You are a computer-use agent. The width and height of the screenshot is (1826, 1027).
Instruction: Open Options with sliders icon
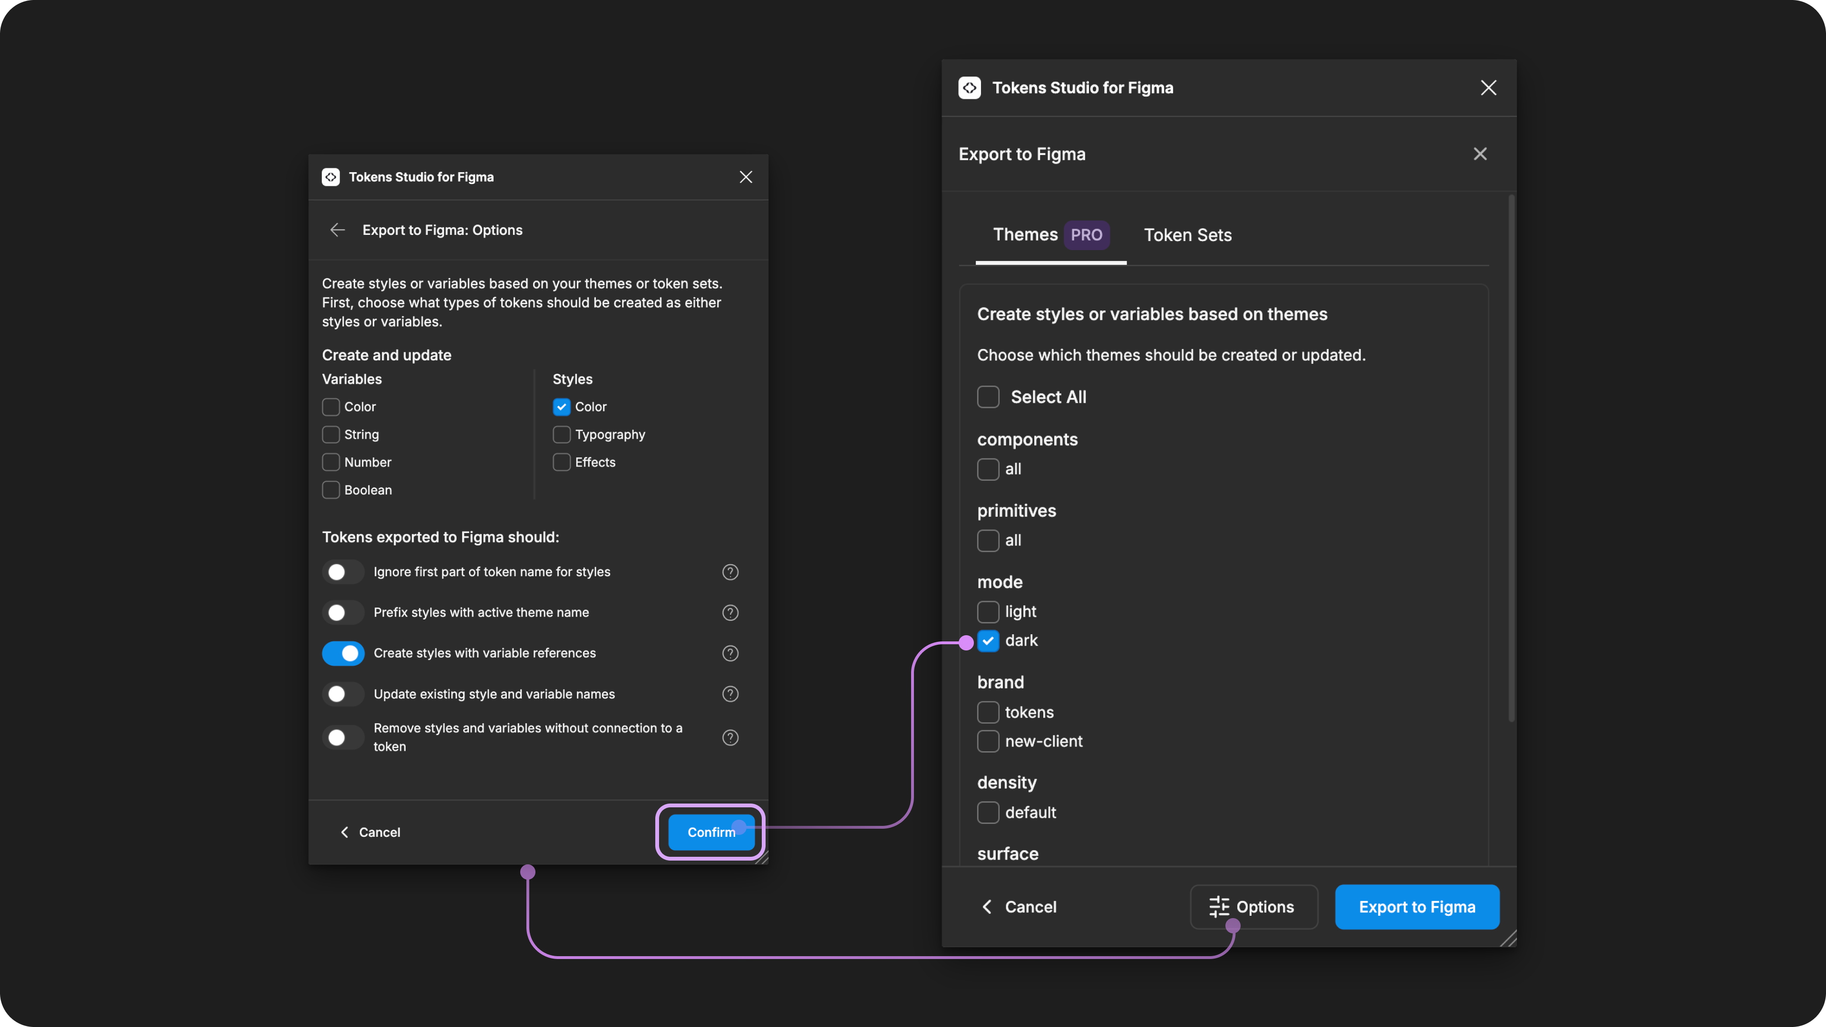[x=1253, y=907]
